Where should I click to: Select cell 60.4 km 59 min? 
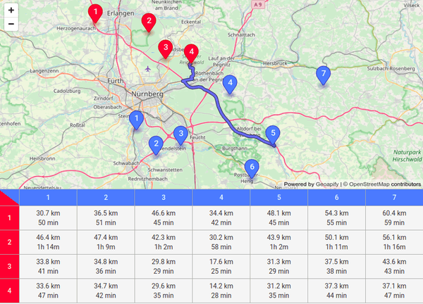pyautogui.click(x=394, y=218)
